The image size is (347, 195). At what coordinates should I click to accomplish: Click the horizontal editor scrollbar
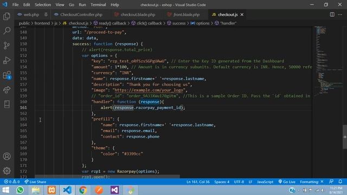tap(107, 177)
